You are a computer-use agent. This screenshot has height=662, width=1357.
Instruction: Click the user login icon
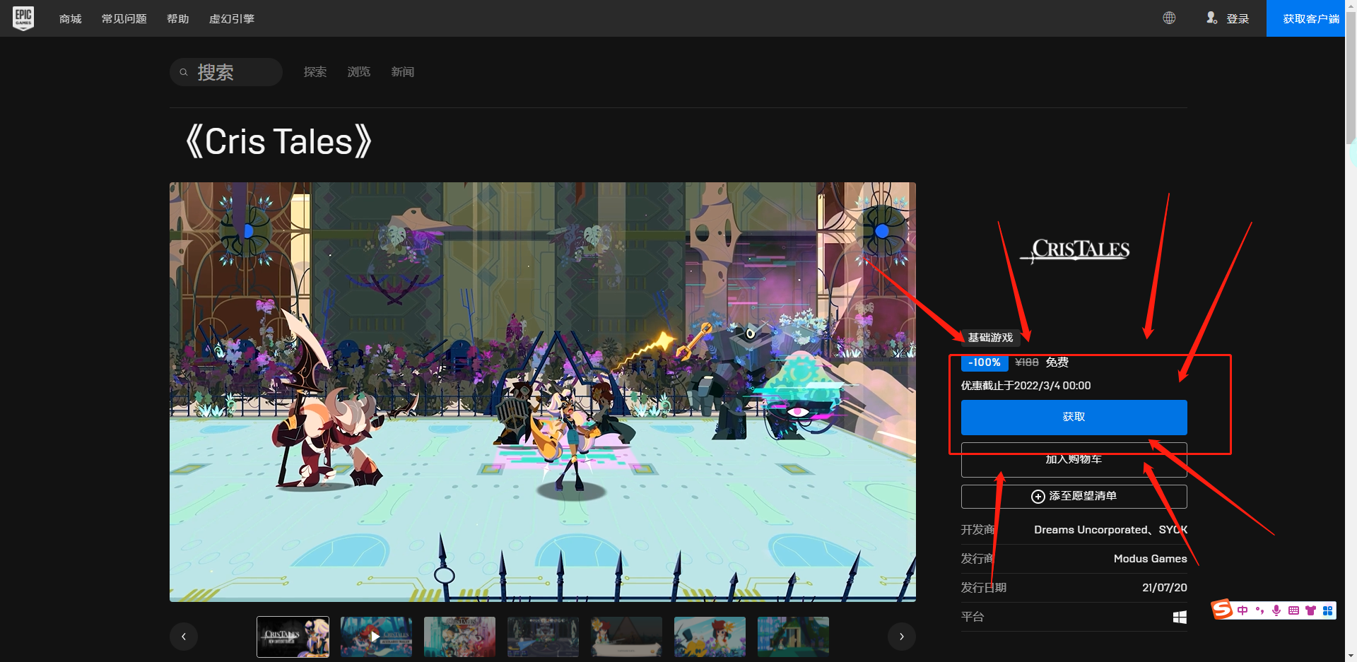pos(1211,18)
